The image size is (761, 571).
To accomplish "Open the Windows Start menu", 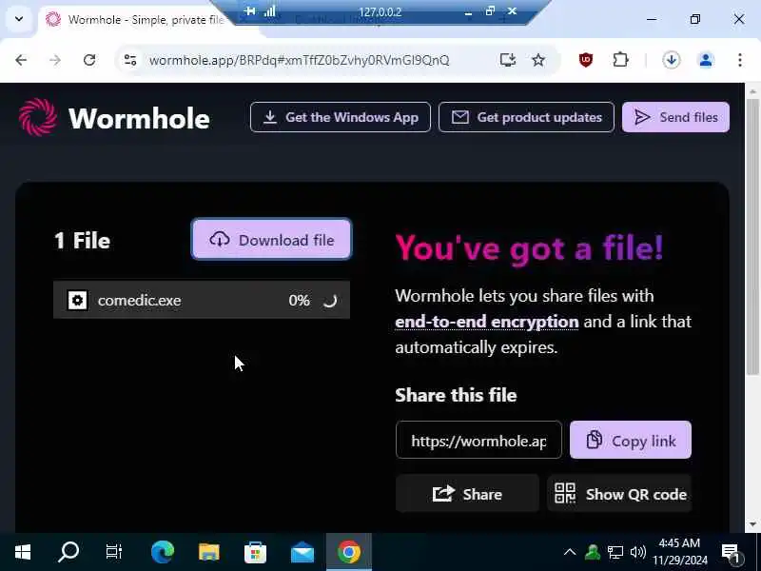I will 22,552.
